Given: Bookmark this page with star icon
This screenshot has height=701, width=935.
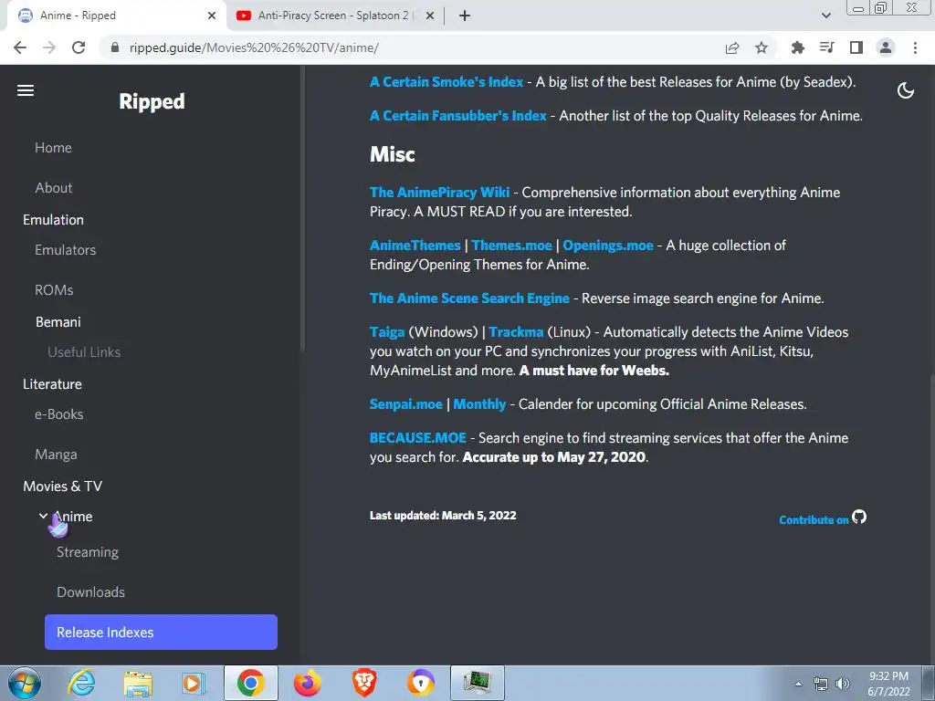Looking at the screenshot, I should pyautogui.click(x=762, y=47).
